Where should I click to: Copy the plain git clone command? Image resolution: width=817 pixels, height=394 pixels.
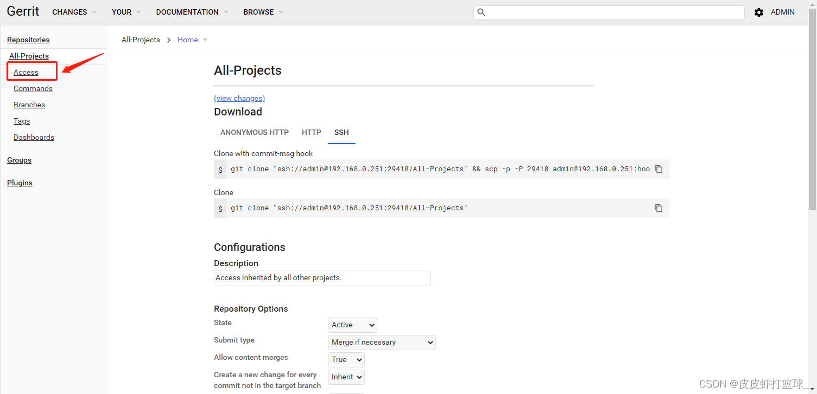tap(658, 208)
